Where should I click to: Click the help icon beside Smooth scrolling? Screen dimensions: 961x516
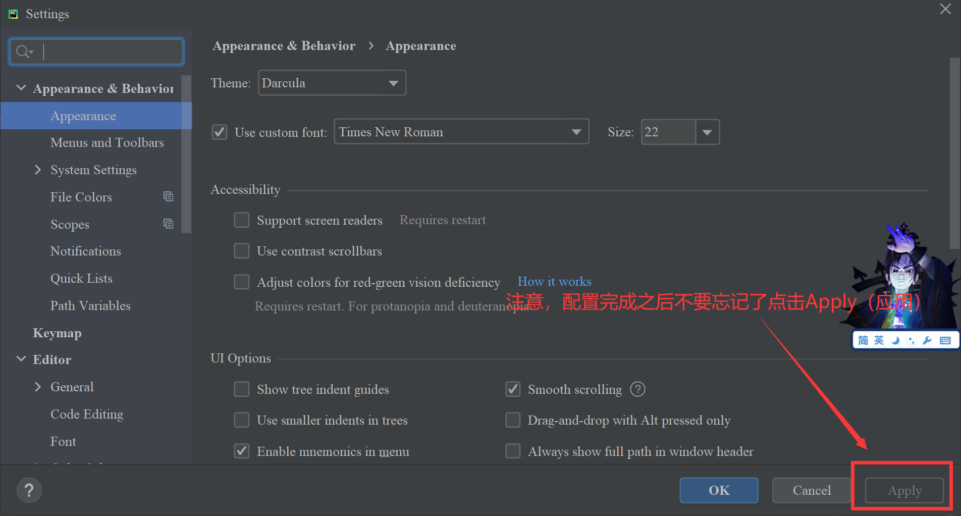click(x=637, y=389)
